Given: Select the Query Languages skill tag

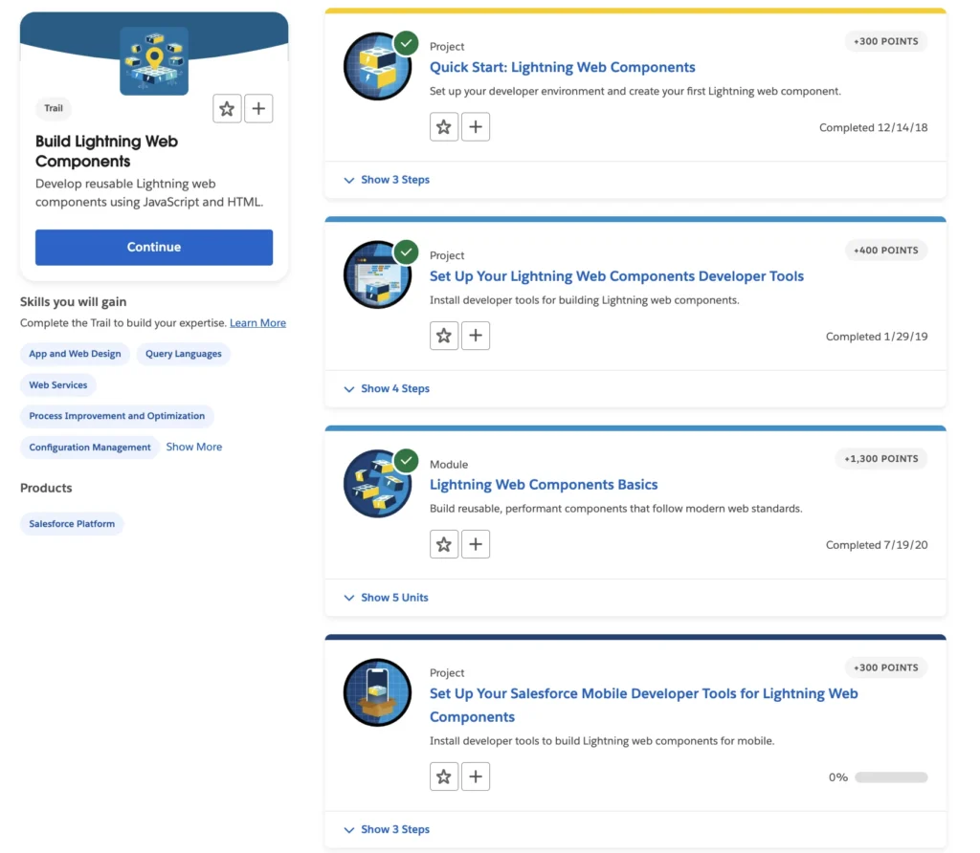Looking at the screenshot, I should [184, 354].
